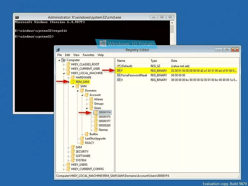Image resolution: width=248 pixels, height=186 pixels.
Task: Expand the Groups key
Action: tap(87, 104)
